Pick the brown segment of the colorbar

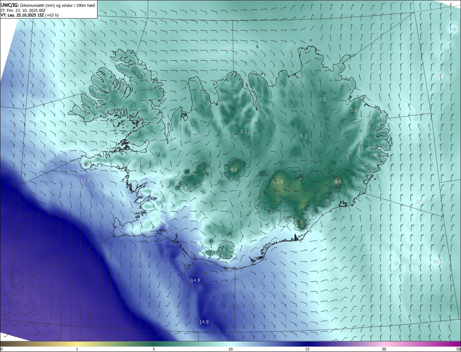[x=18, y=344]
